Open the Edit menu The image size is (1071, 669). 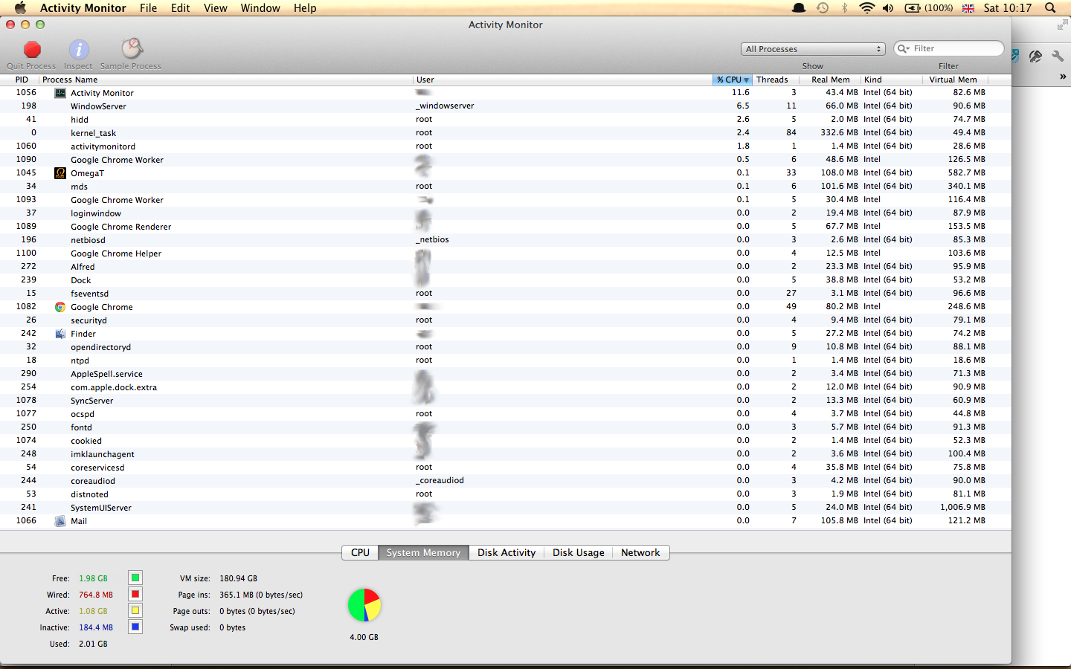[x=180, y=7]
